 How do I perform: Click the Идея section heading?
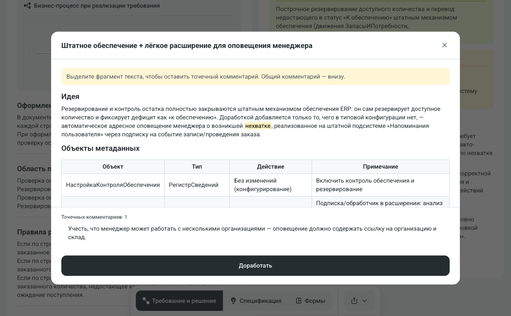click(x=70, y=96)
